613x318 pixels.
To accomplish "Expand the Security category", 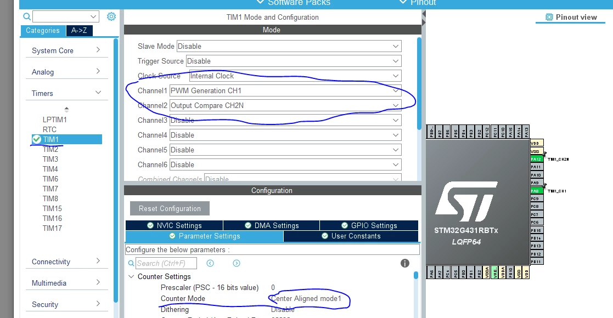I will 66,304.
